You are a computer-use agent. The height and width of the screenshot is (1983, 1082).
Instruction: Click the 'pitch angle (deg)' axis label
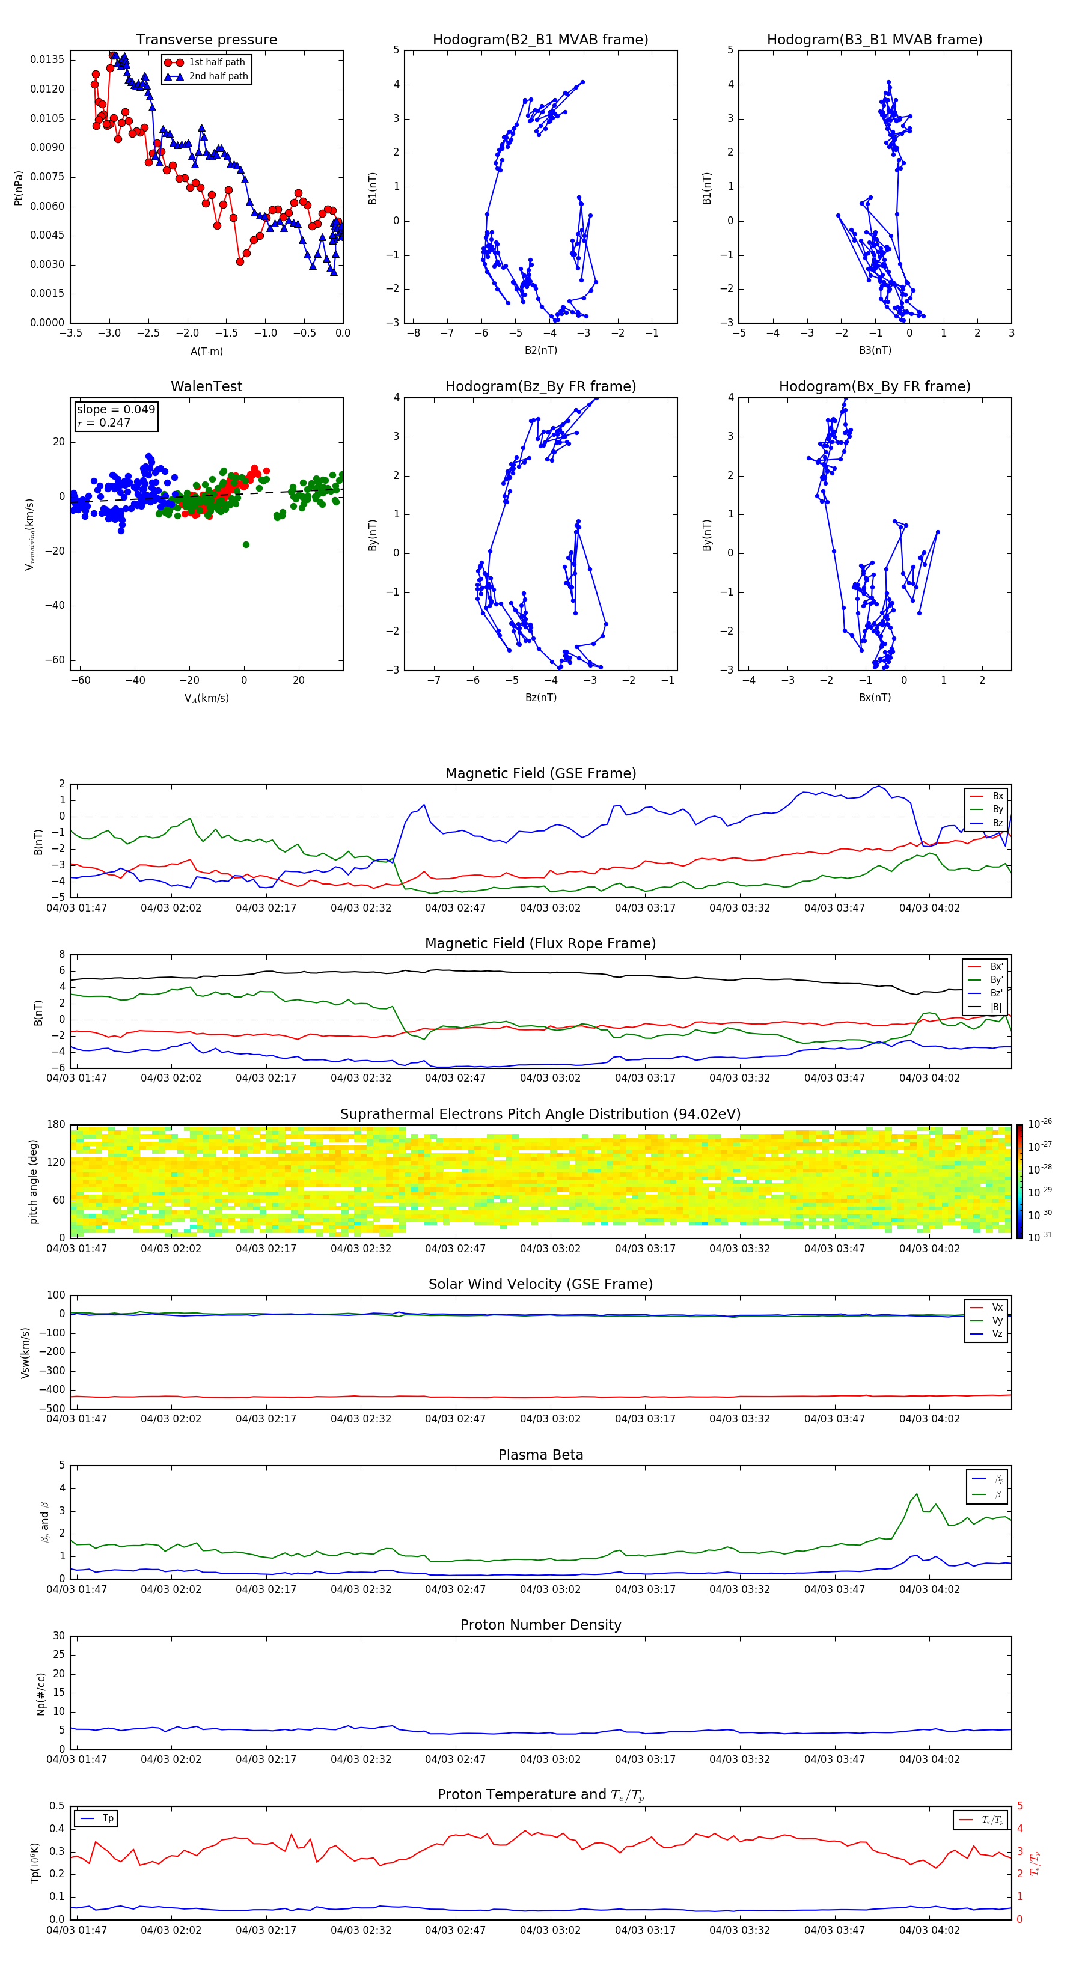click(33, 1181)
